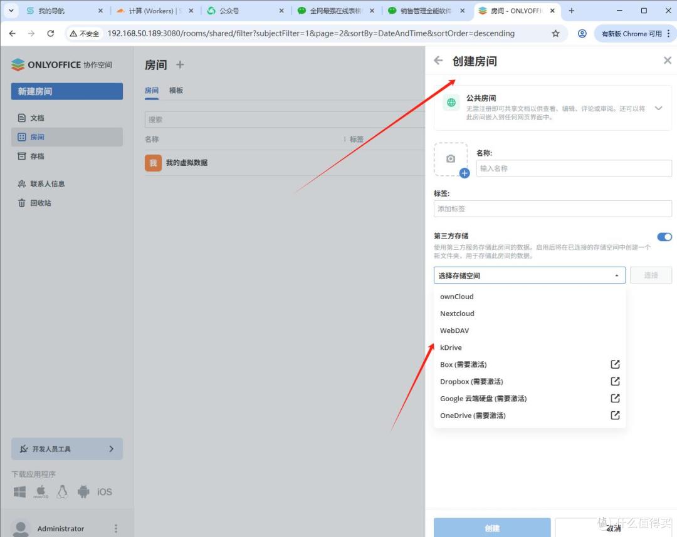
Task: Toggle the 第三方存储 switch off
Action: tap(664, 237)
